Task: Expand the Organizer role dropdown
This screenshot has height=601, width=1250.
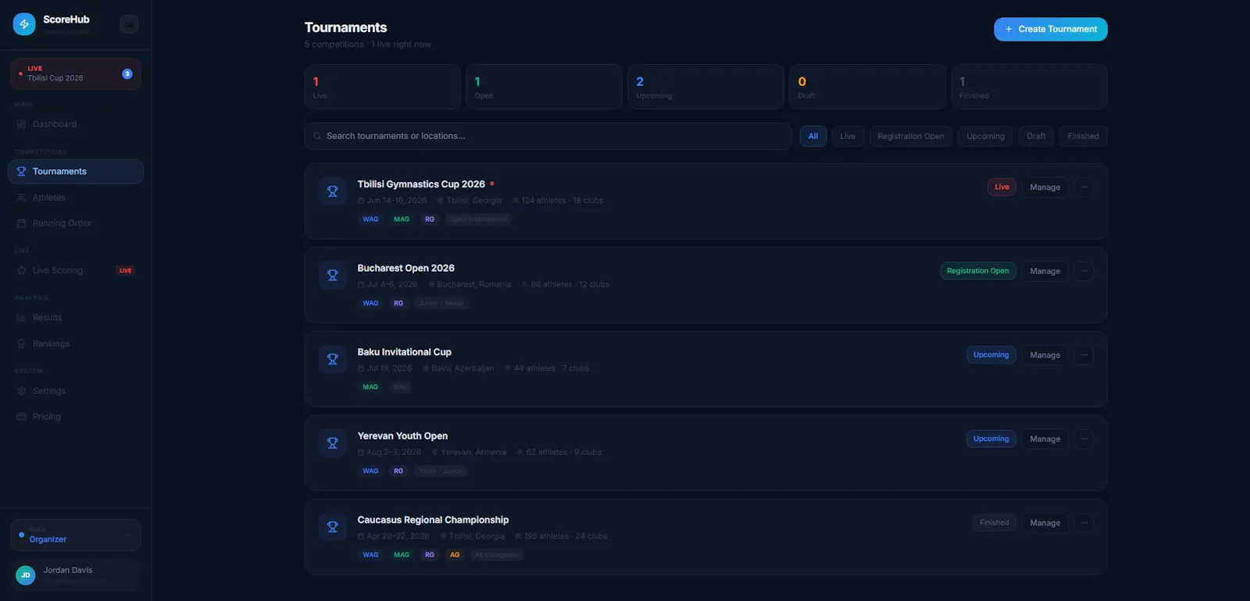Action: click(x=76, y=535)
